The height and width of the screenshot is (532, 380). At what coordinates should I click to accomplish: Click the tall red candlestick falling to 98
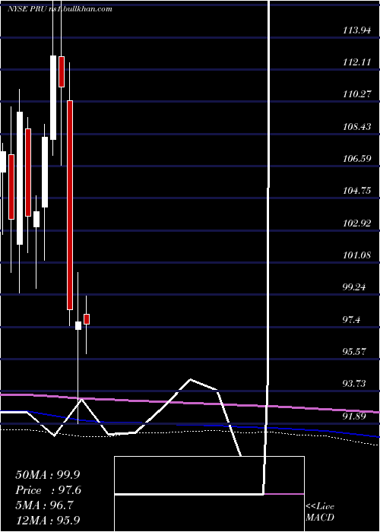coord(70,205)
